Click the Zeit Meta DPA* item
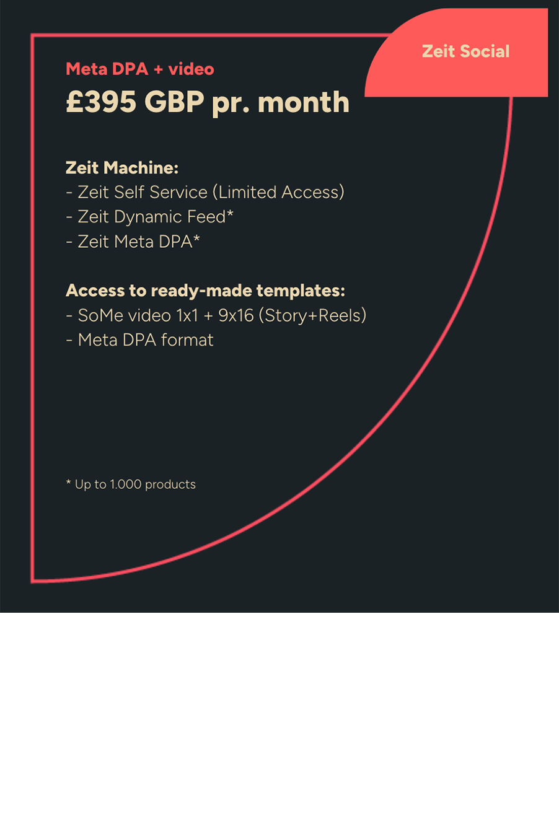Screen dimensions: 559x824 coord(133,242)
